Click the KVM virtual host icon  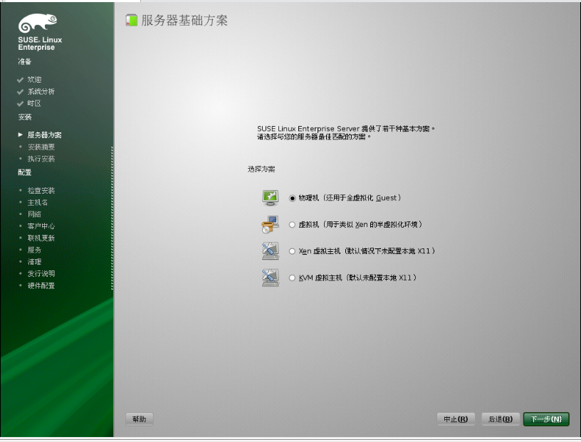[270, 278]
